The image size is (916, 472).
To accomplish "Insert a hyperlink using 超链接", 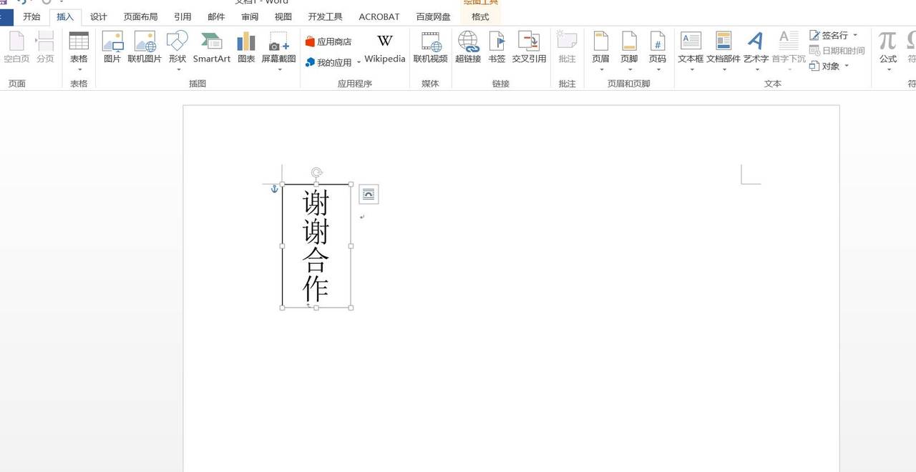I will click(468, 49).
